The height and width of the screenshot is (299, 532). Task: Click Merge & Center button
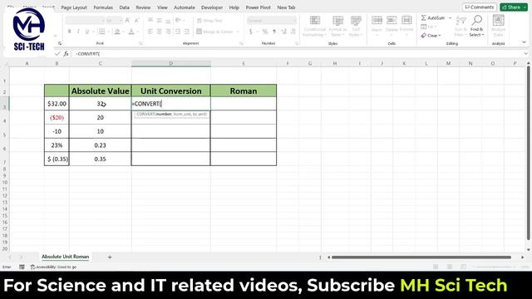click(214, 32)
